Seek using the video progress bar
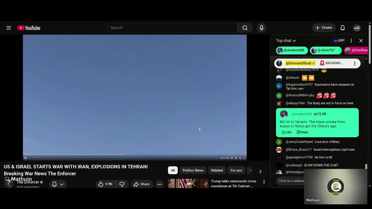This screenshot has width=372, height=209. click(135, 154)
